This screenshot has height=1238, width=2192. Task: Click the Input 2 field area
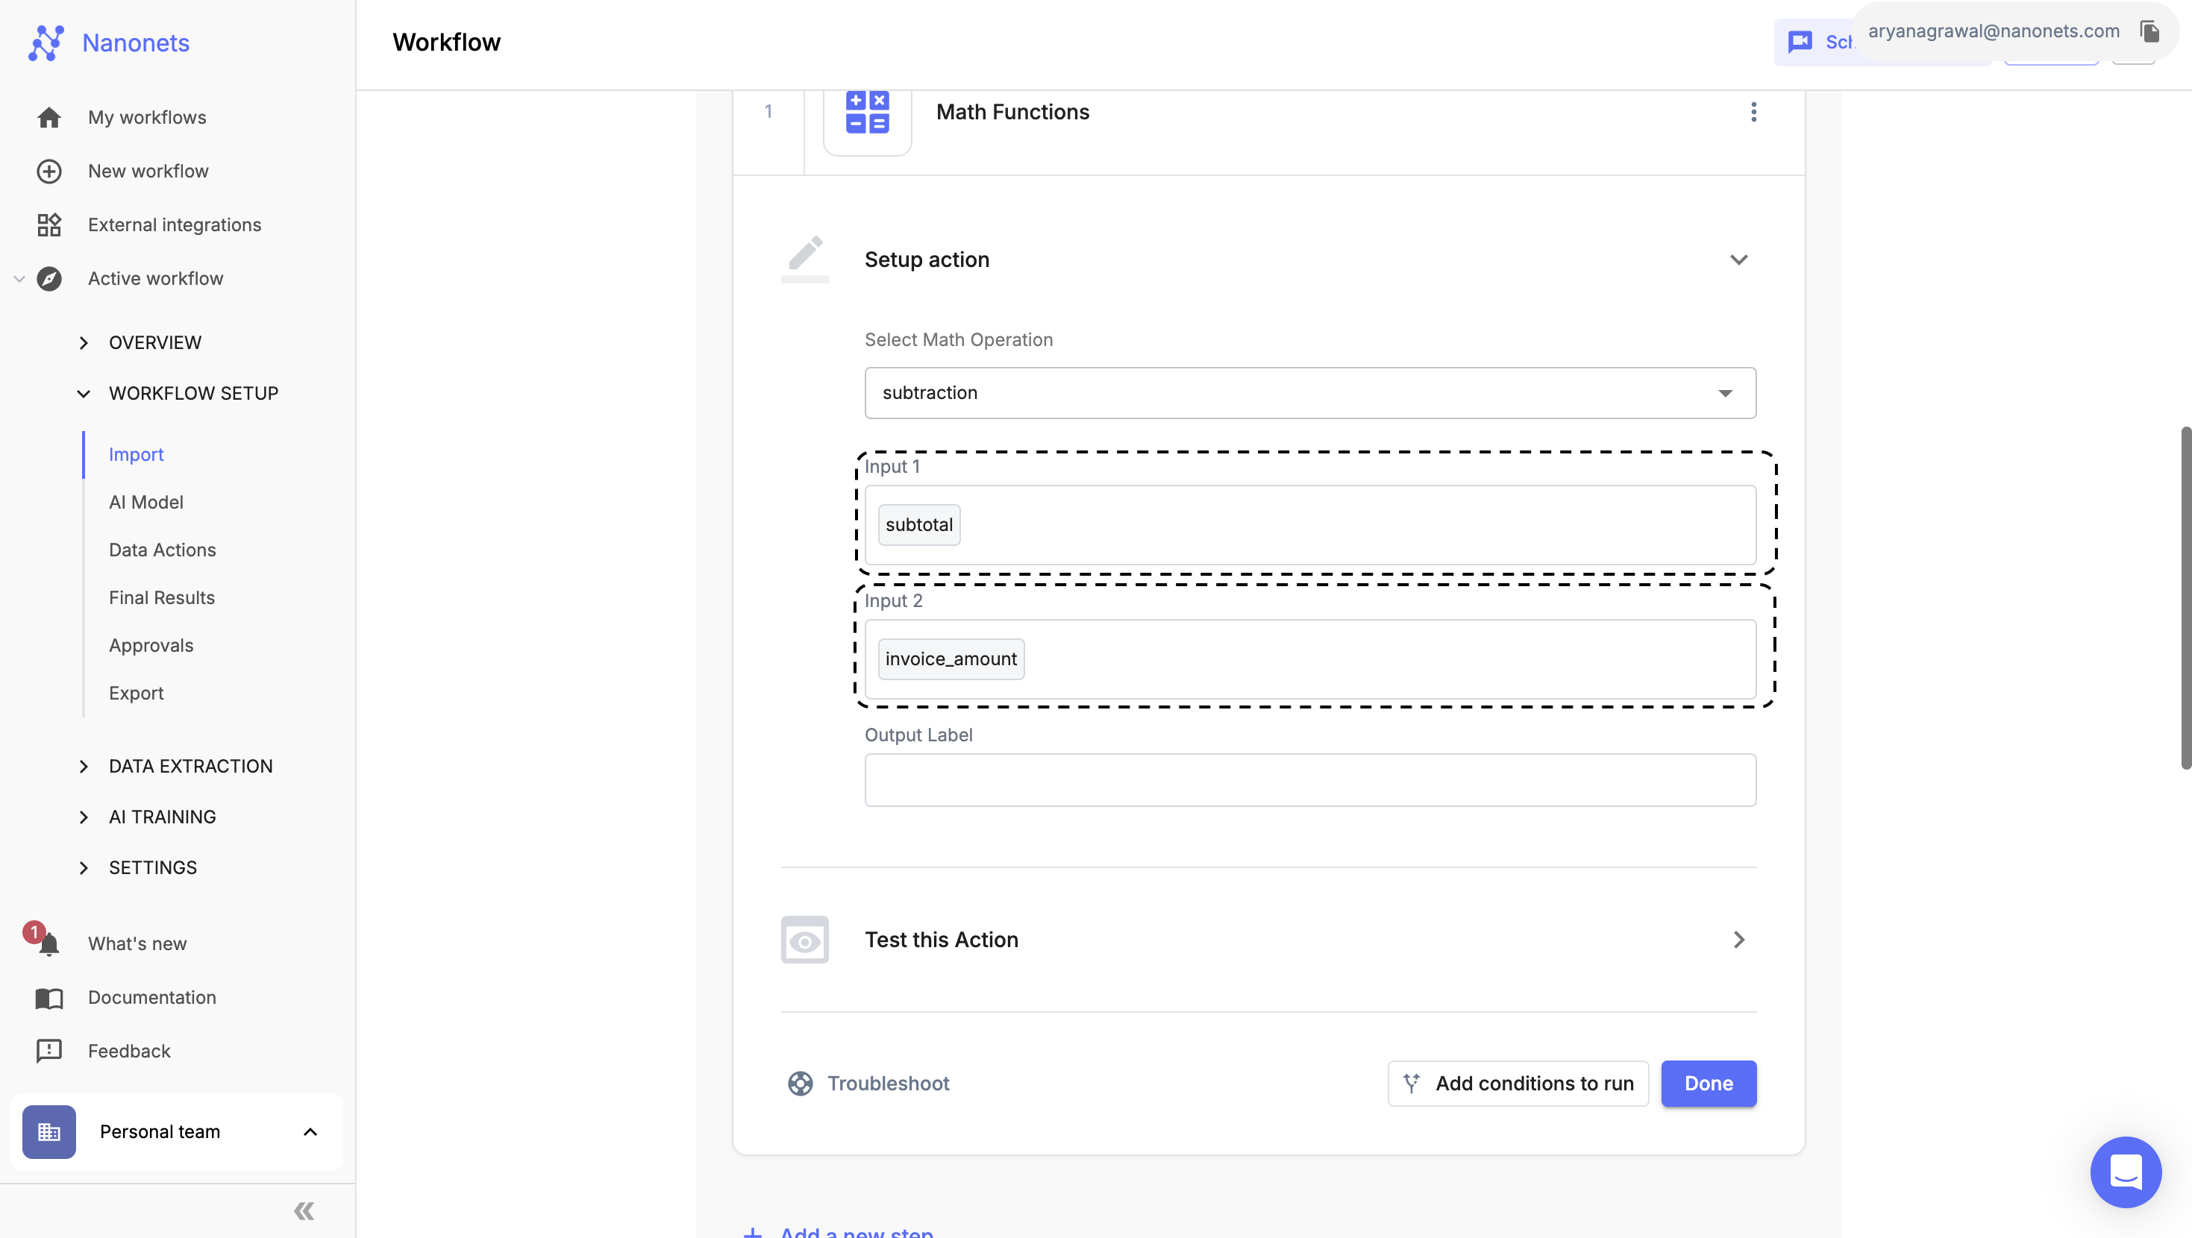[x=1309, y=659]
